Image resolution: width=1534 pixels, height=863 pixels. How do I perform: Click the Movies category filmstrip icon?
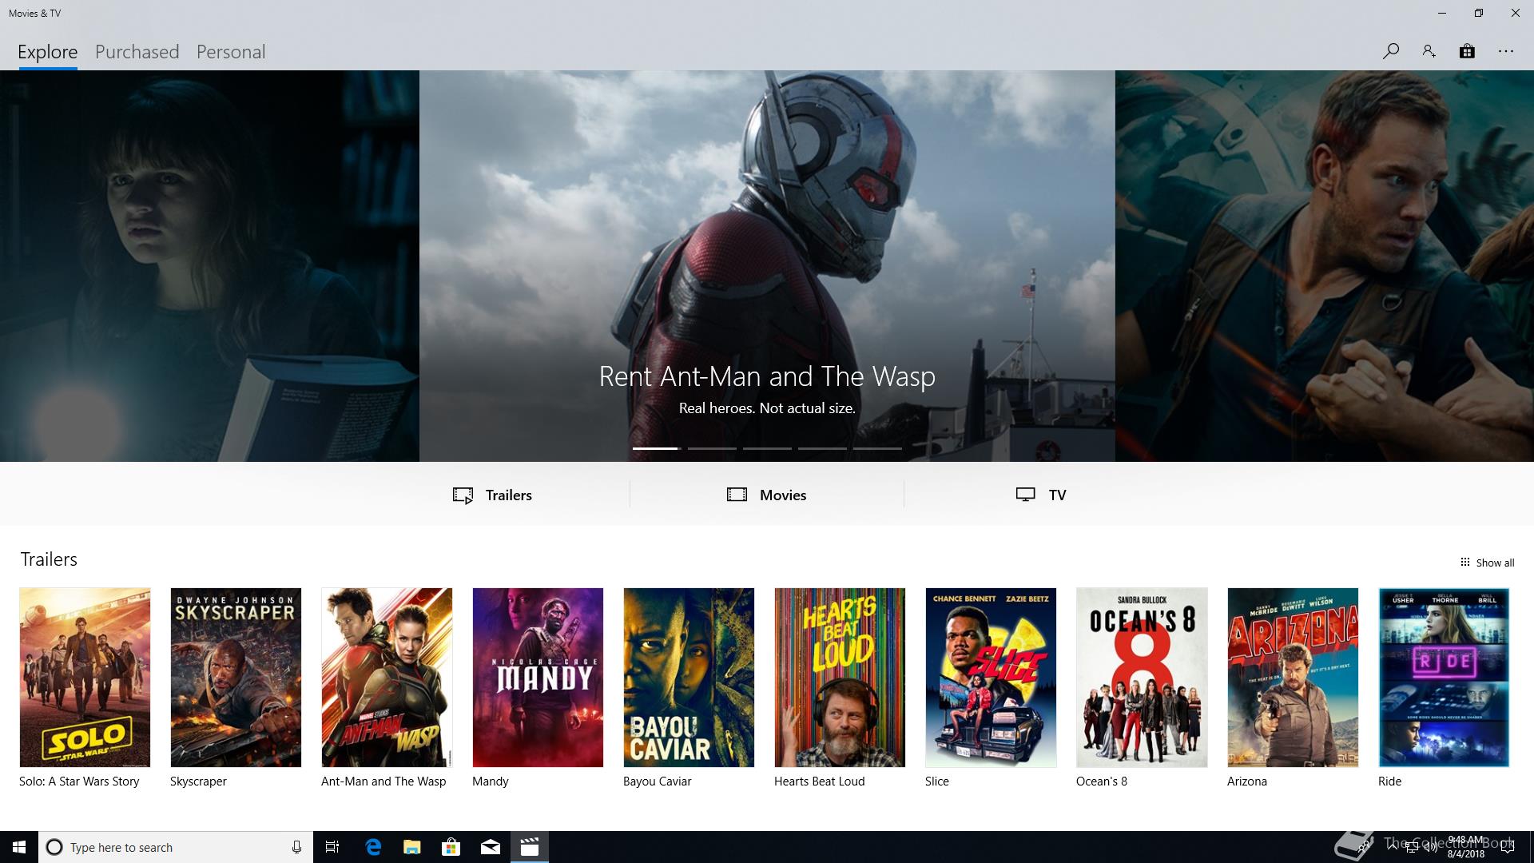(737, 495)
